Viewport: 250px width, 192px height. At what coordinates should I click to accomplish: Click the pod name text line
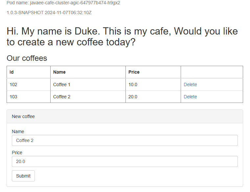coord(63,3)
